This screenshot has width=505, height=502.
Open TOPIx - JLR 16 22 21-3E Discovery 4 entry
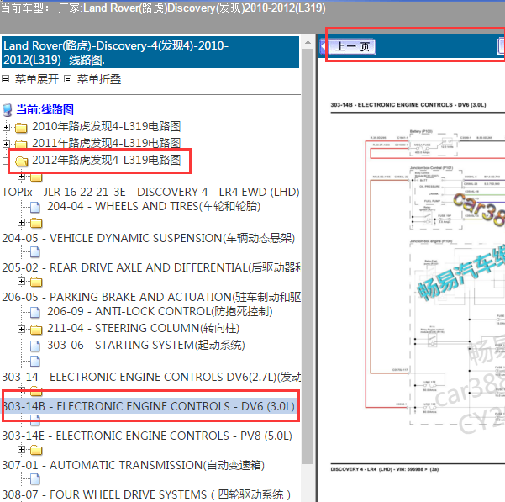point(150,192)
